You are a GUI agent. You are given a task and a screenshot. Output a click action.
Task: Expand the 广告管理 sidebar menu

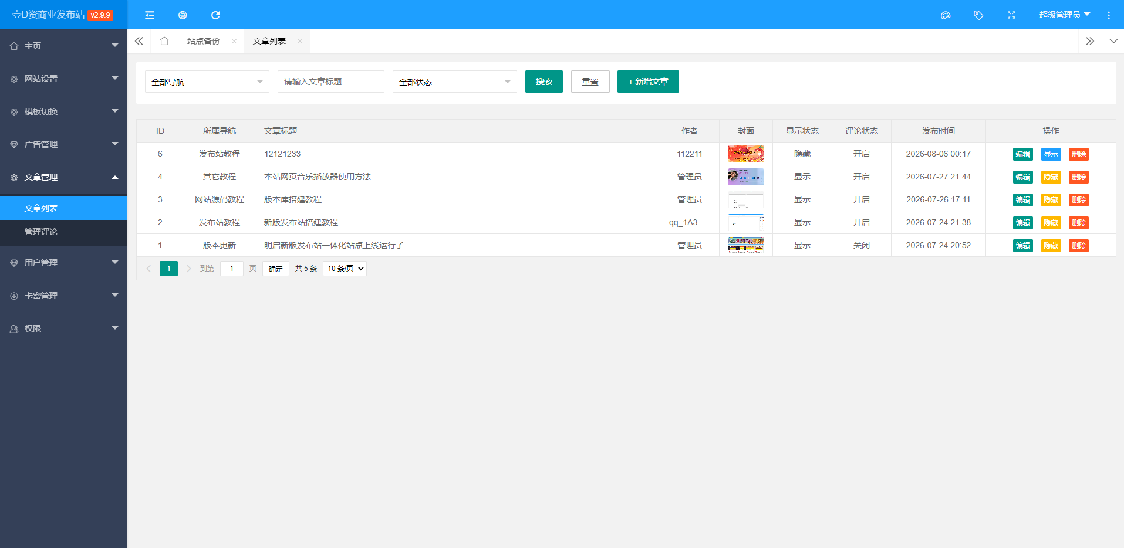point(63,144)
